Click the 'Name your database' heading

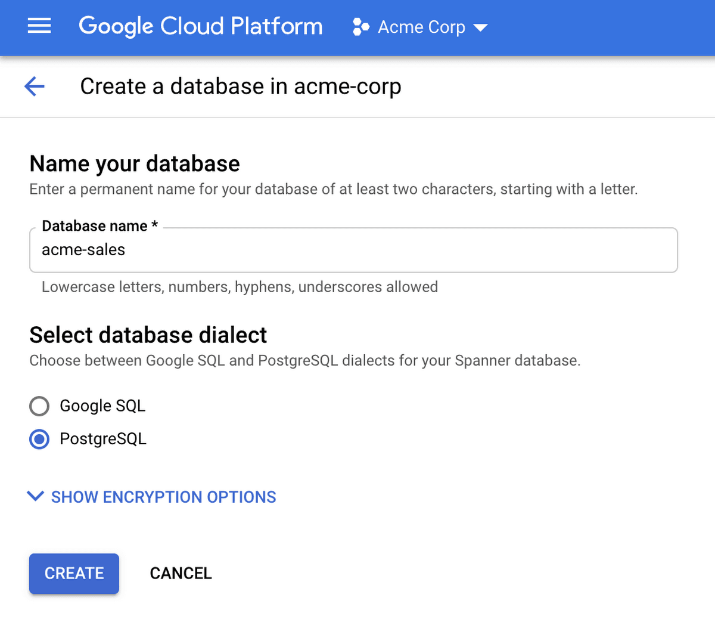[135, 163]
